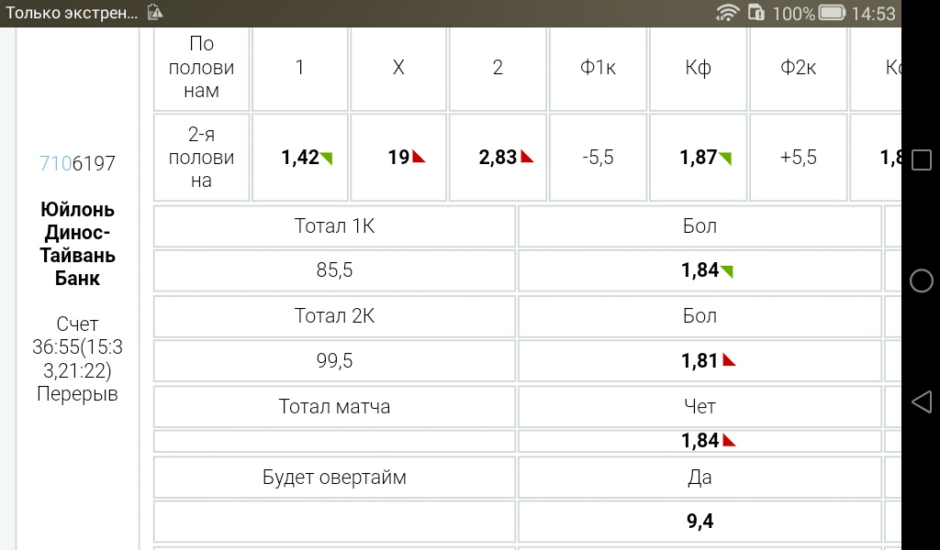Pick Тотал 1К over odds 1,84
The width and height of the screenshot is (940, 550).
click(x=699, y=270)
